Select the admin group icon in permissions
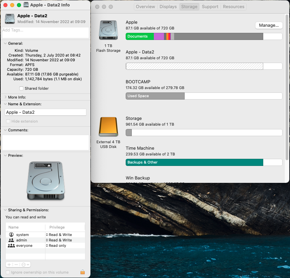 pyautogui.click(x=12, y=240)
